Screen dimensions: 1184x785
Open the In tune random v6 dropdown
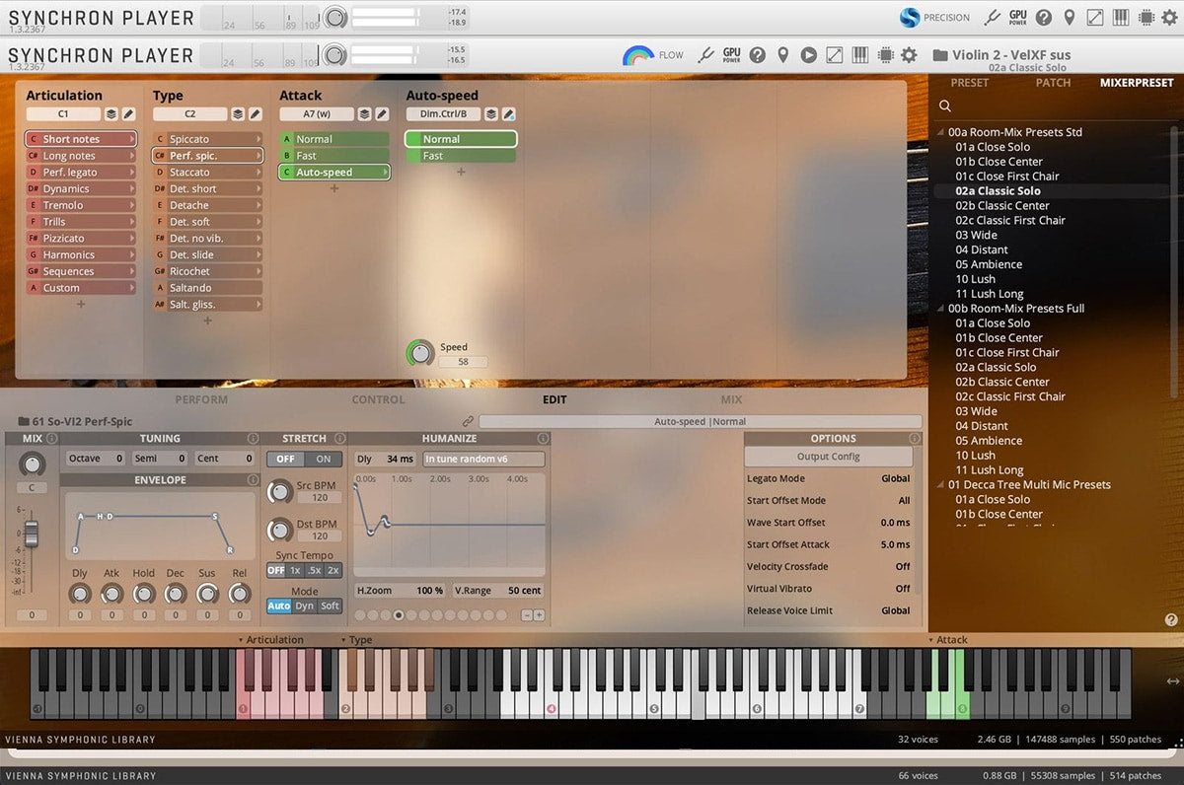point(483,460)
